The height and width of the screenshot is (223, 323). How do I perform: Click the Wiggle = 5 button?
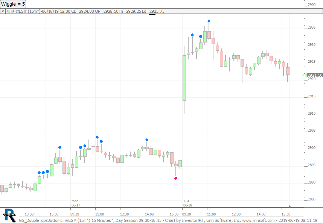coord(13,4)
